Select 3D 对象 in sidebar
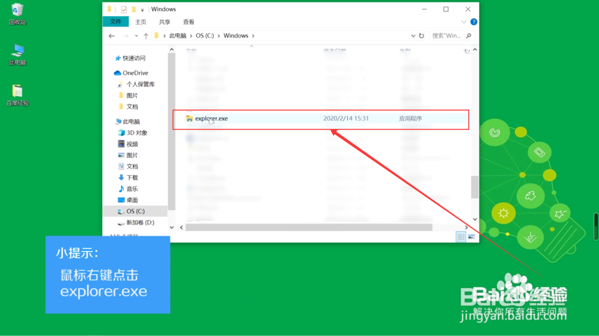 132,133
